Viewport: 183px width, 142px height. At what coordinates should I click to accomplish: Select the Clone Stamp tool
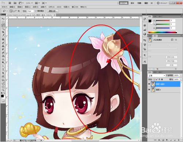point(3,46)
